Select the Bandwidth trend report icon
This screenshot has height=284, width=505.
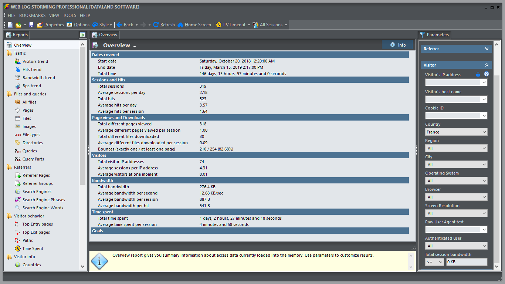18,78
